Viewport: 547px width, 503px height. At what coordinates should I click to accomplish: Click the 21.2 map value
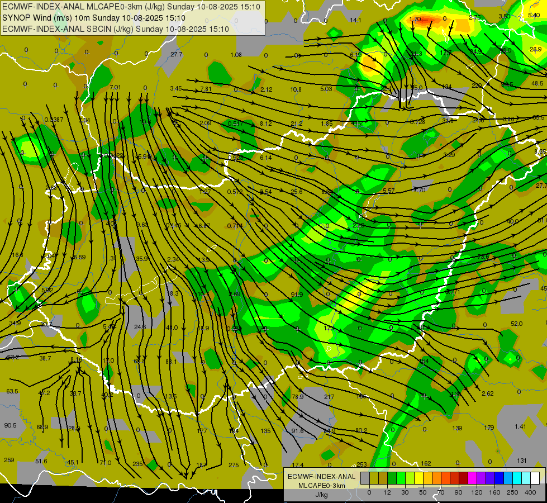click(297, 124)
